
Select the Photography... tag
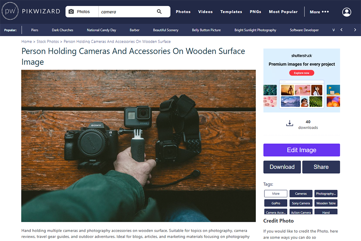(x=326, y=194)
